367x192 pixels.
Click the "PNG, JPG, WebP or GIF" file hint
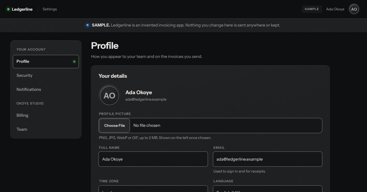pos(155,138)
